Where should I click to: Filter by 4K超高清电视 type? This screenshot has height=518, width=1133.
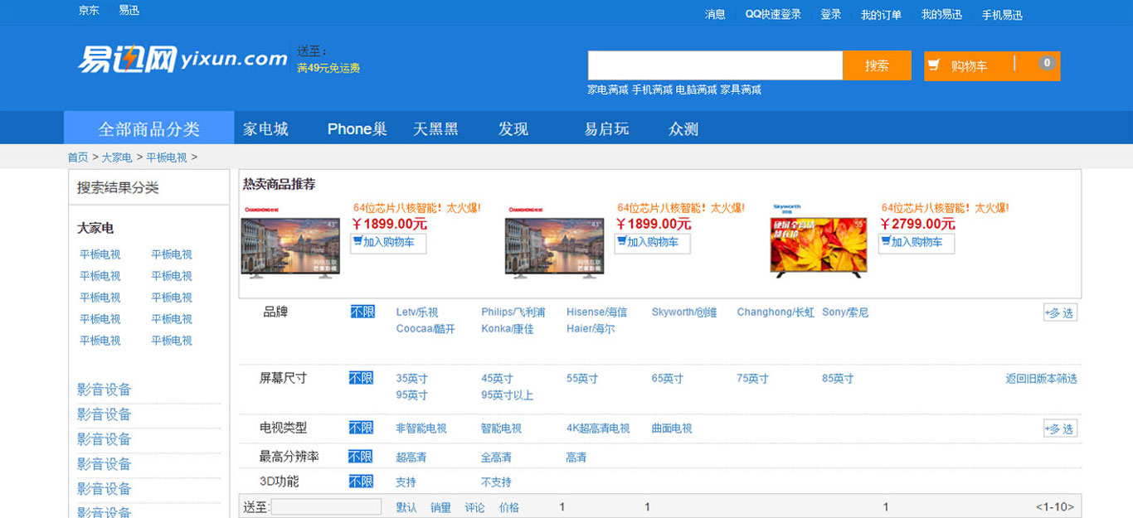598,428
